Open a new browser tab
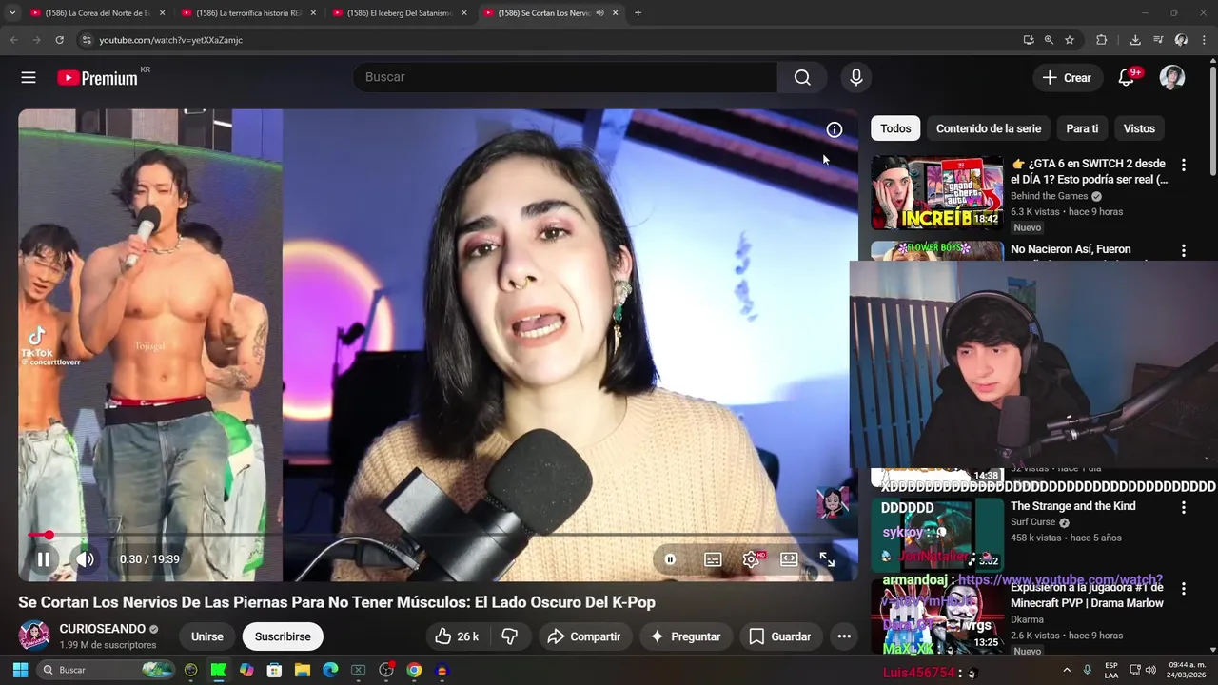Screen dimensions: 1218x685 click(x=638, y=13)
